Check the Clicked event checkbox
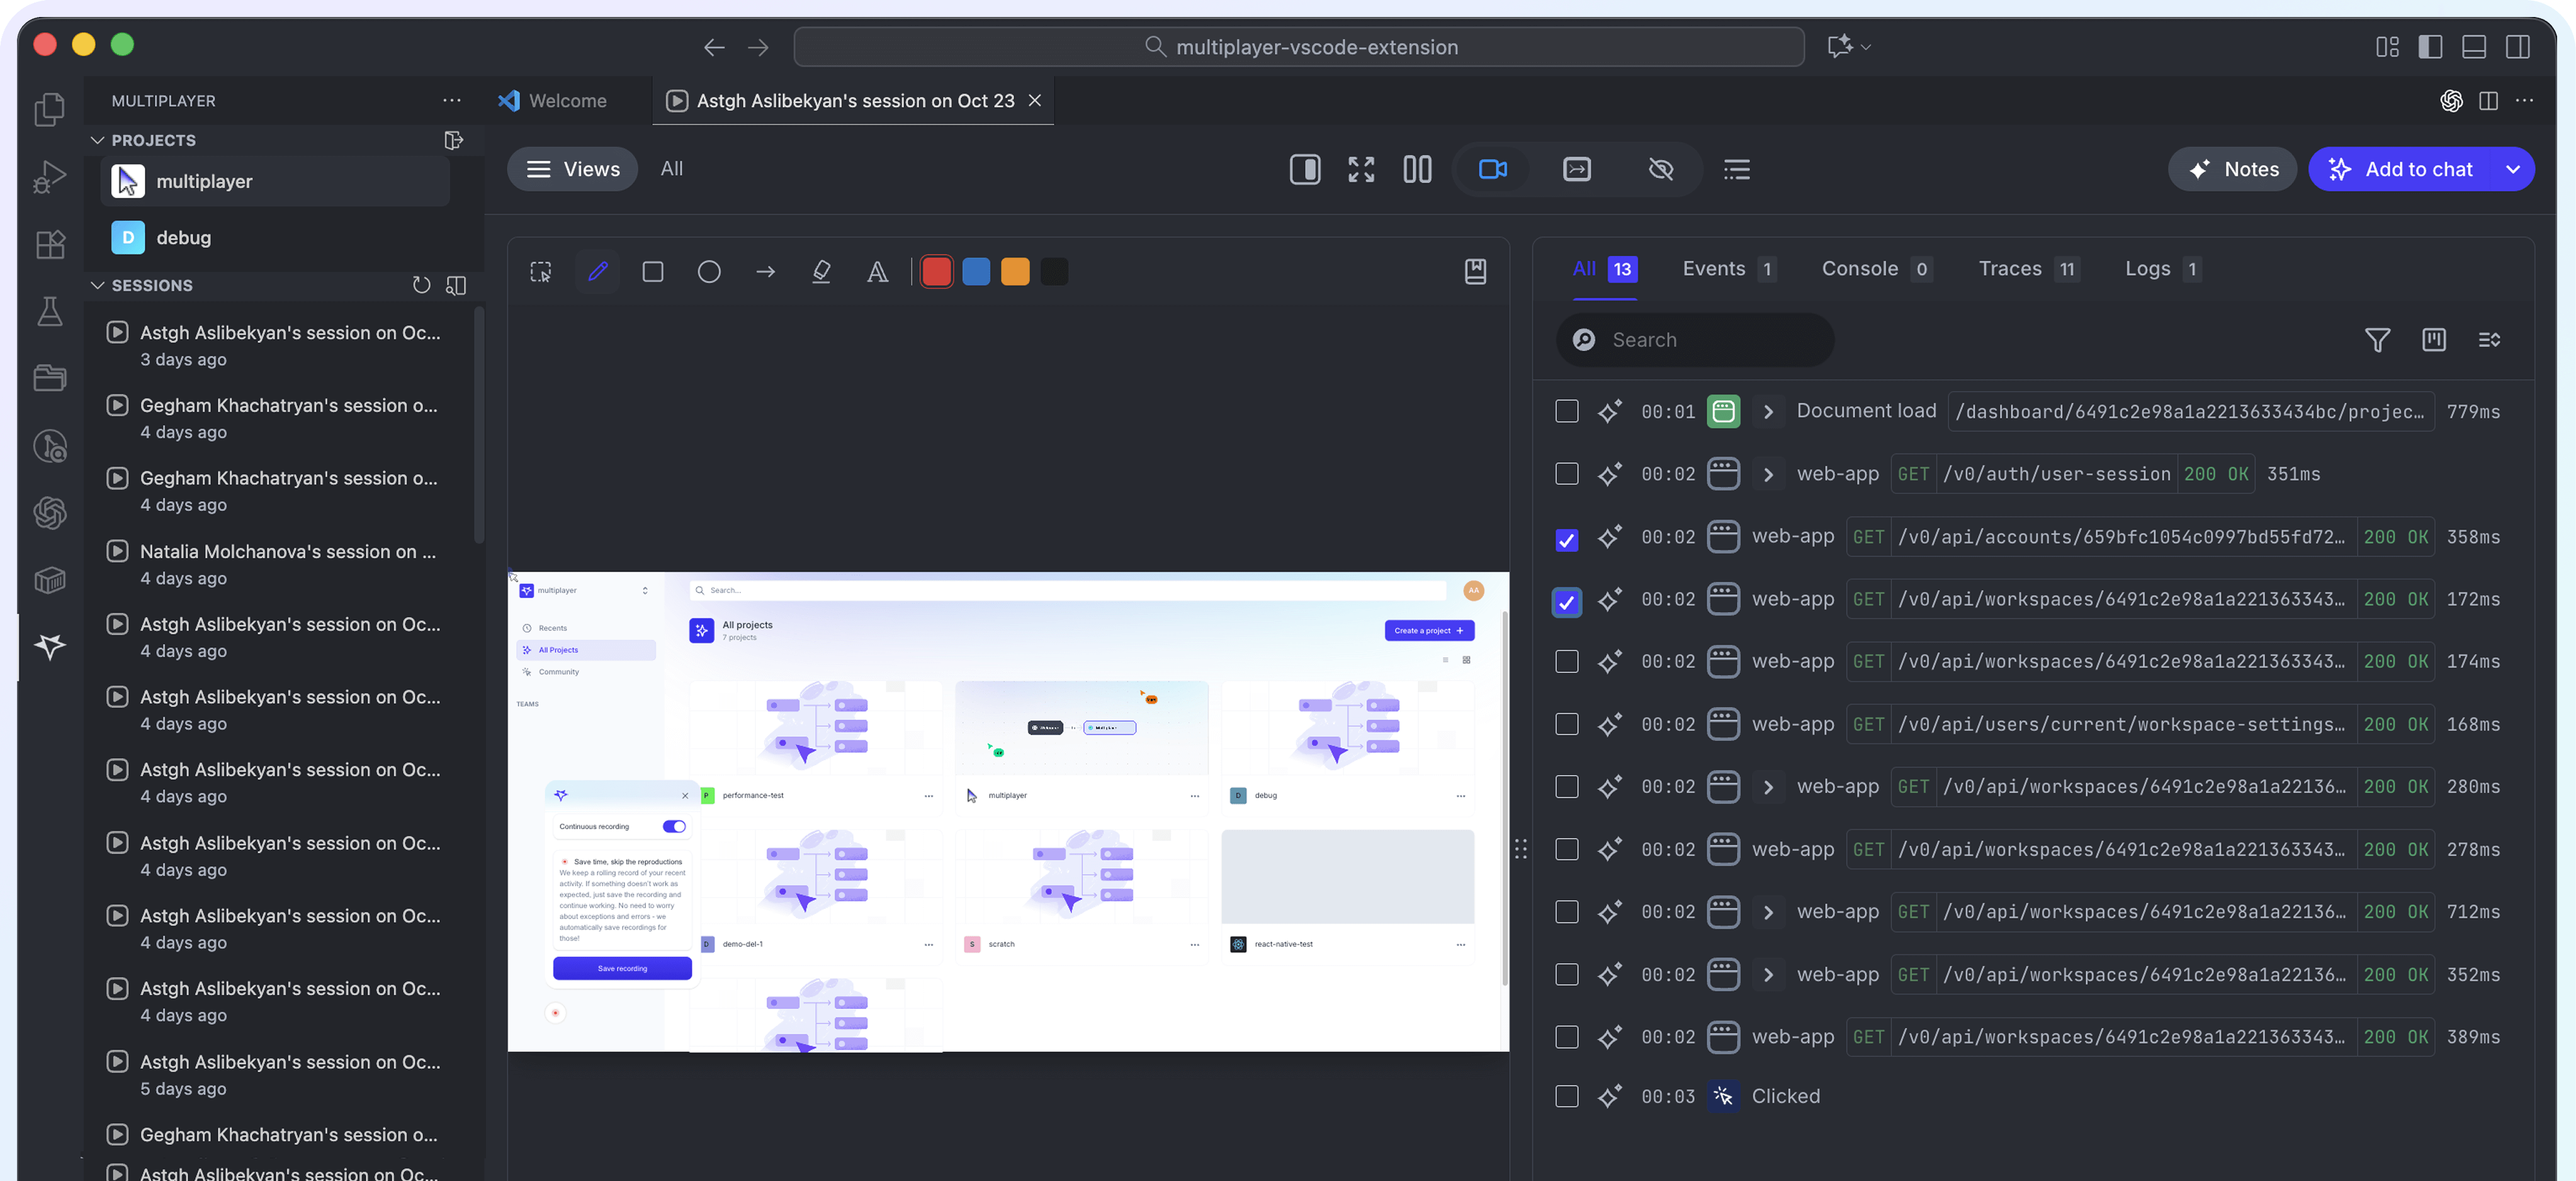The image size is (2576, 1181). click(x=1567, y=1096)
